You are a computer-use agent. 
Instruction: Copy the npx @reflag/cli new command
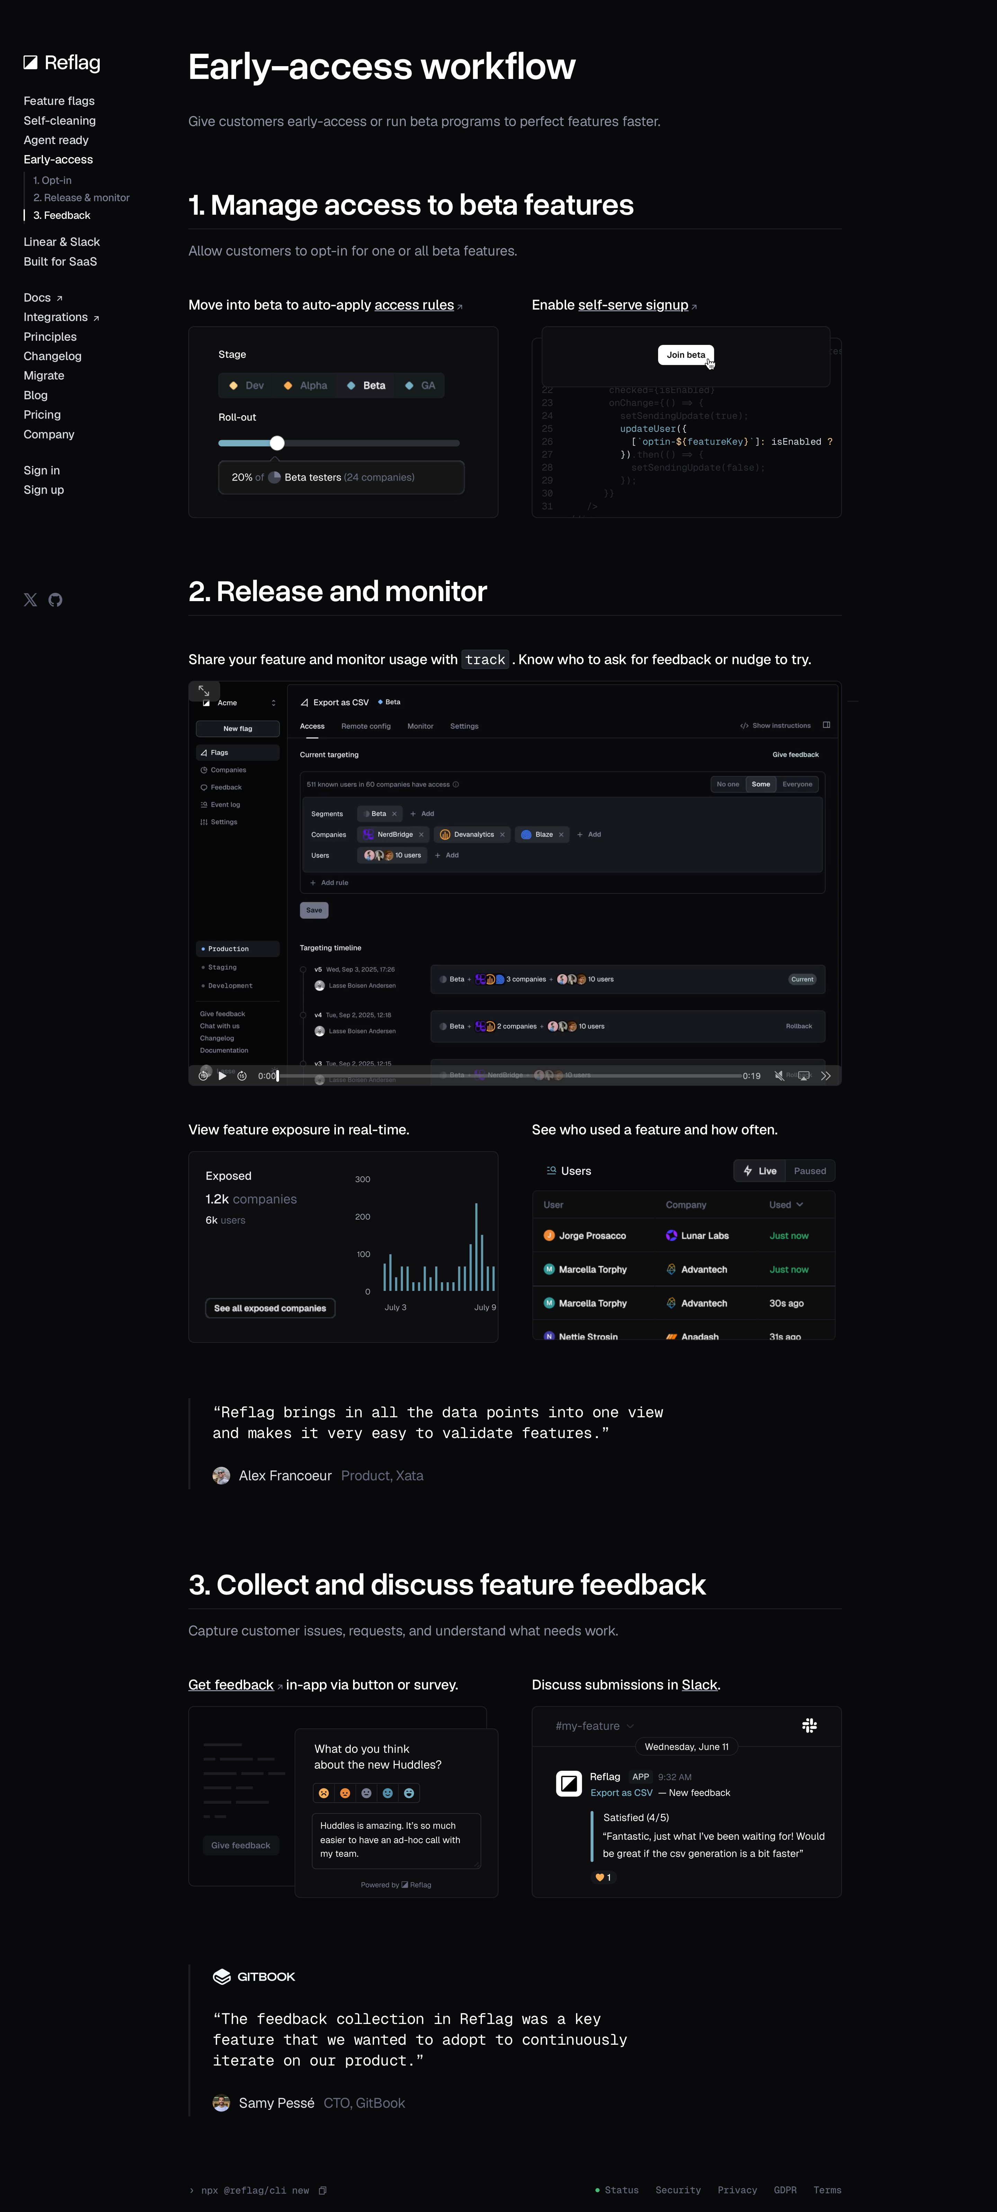coord(323,2190)
